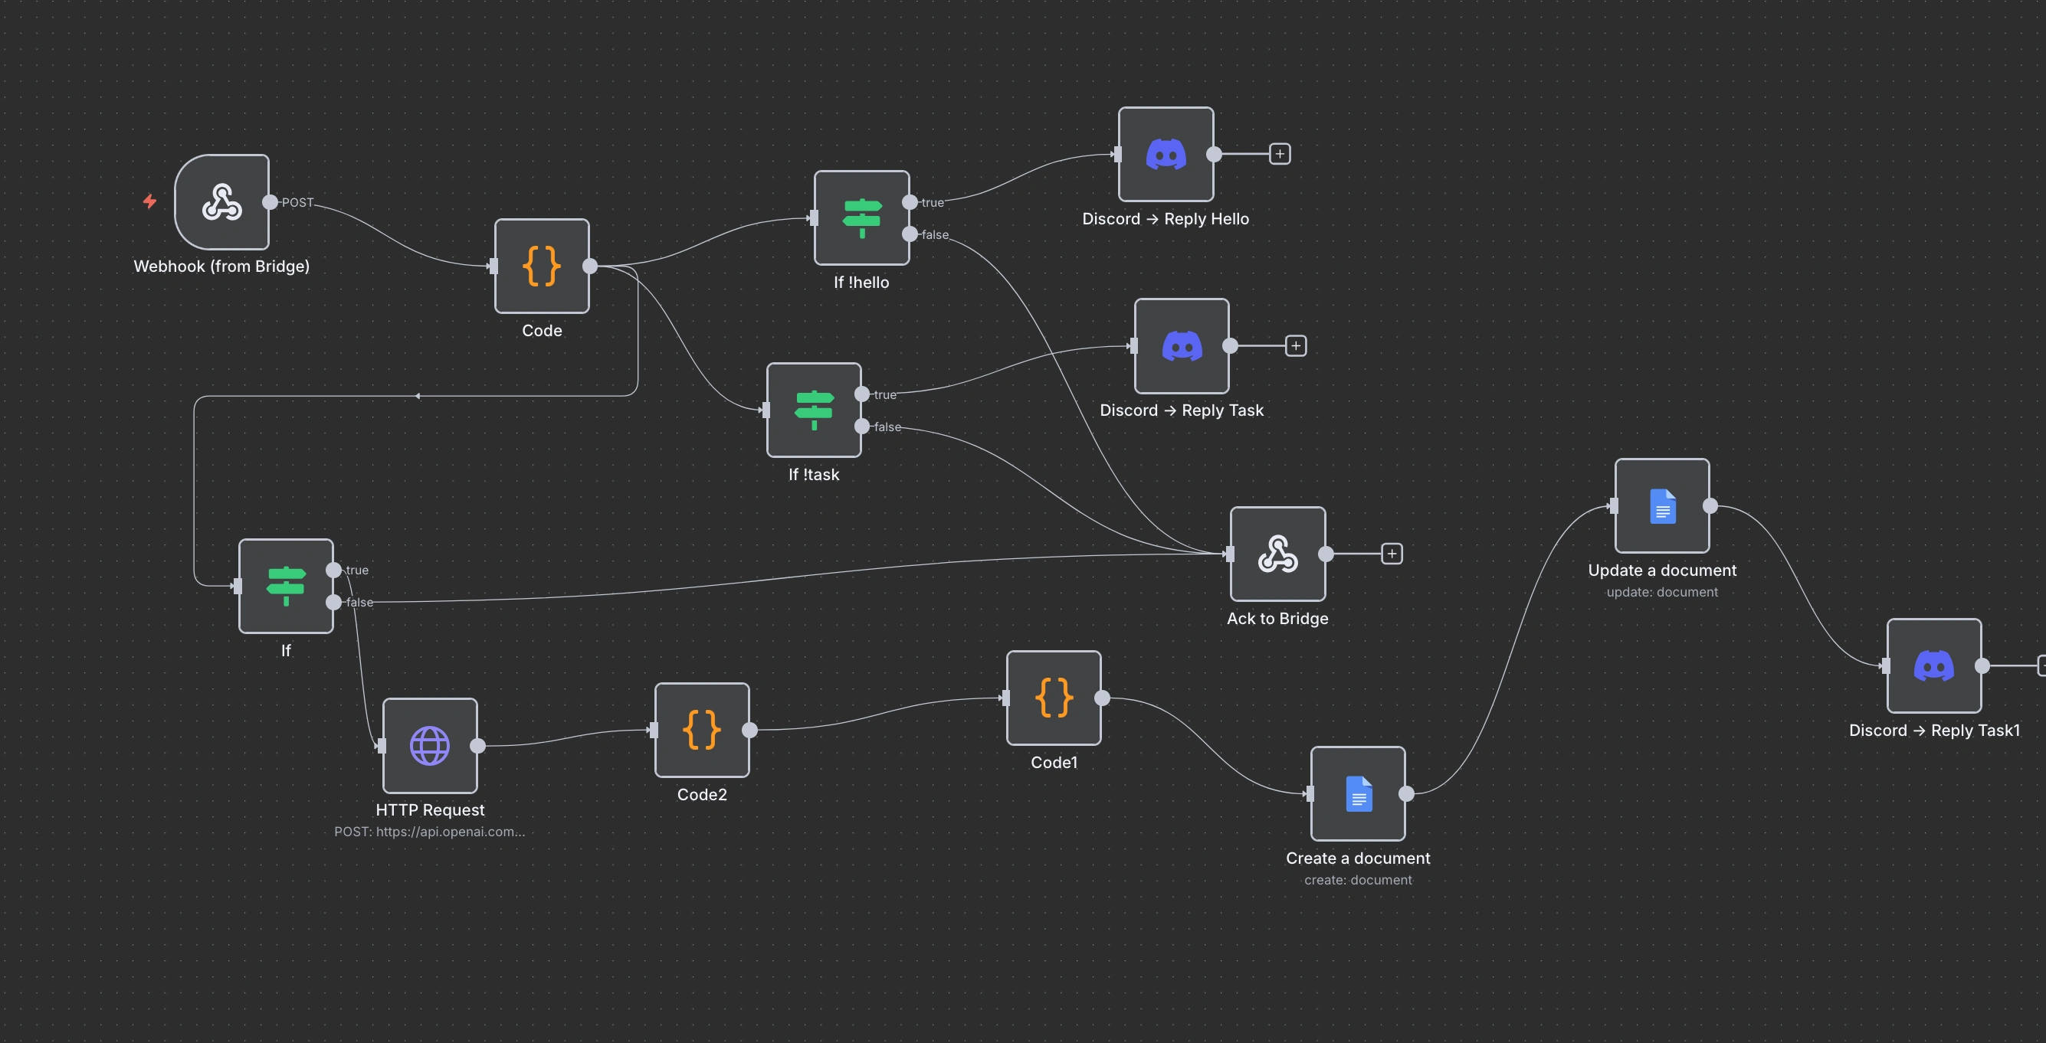Viewport: 2046px width, 1043px height.
Task: Click the Discord → Reply Hello node
Action: (x=1166, y=154)
